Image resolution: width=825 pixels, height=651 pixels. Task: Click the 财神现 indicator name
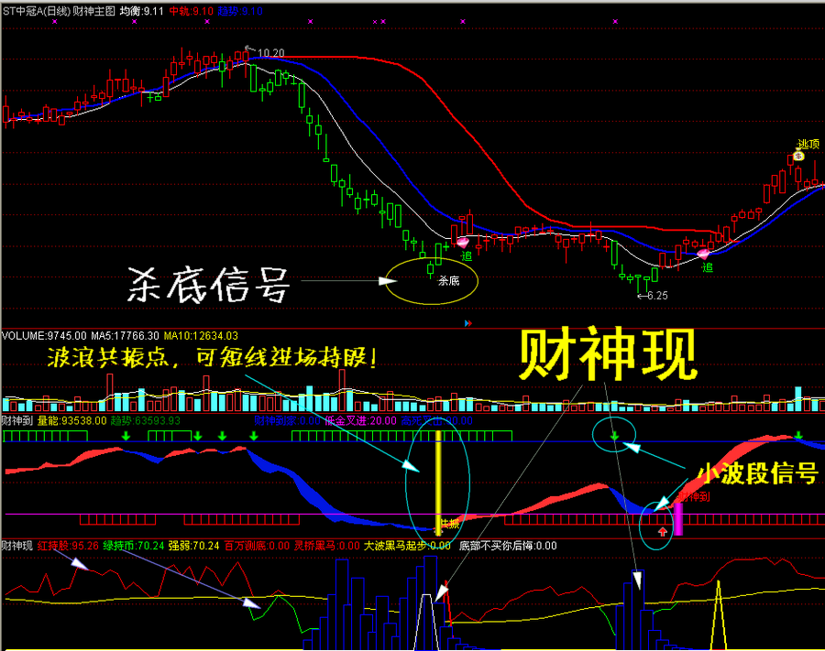coord(17,546)
